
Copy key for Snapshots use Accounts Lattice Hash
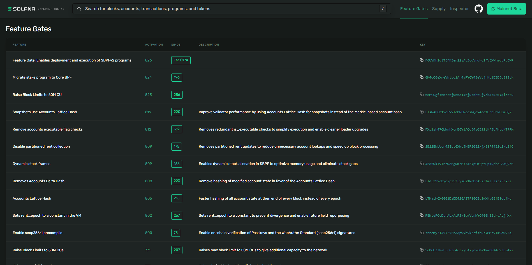pos(422,112)
